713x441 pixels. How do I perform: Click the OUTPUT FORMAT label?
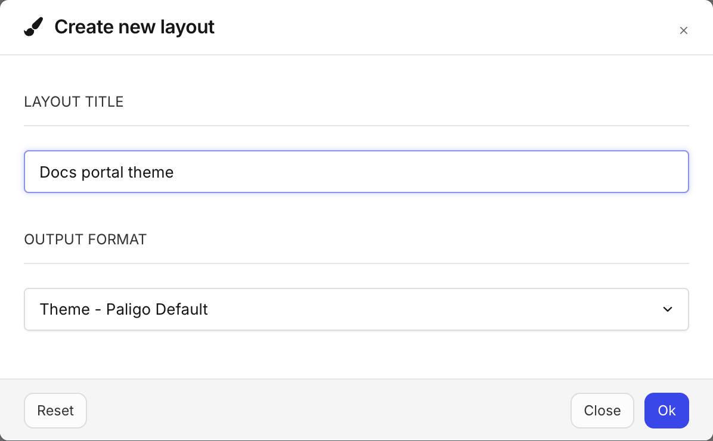point(85,240)
